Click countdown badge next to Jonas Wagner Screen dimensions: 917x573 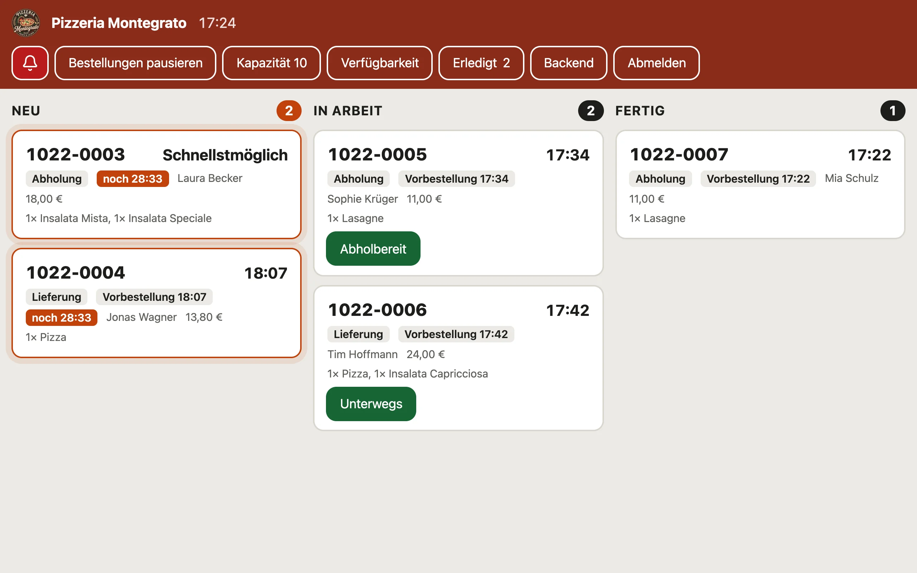[61, 318]
